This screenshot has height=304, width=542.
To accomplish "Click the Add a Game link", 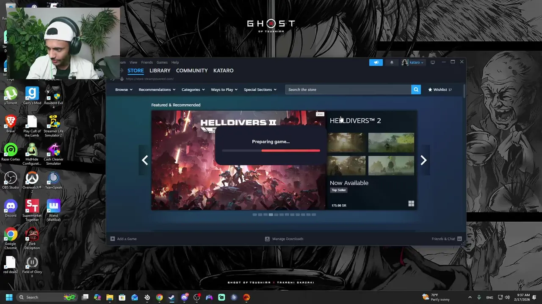I will pyautogui.click(x=127, y=239).
